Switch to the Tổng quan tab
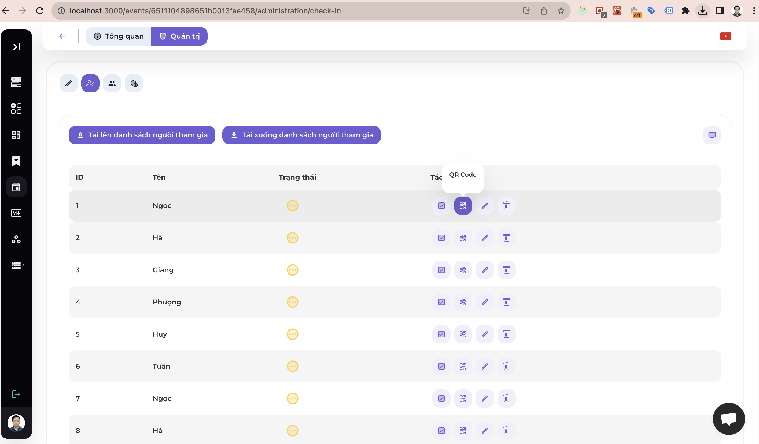This screenshot has height=444, width=759. [x=118, y=36]
